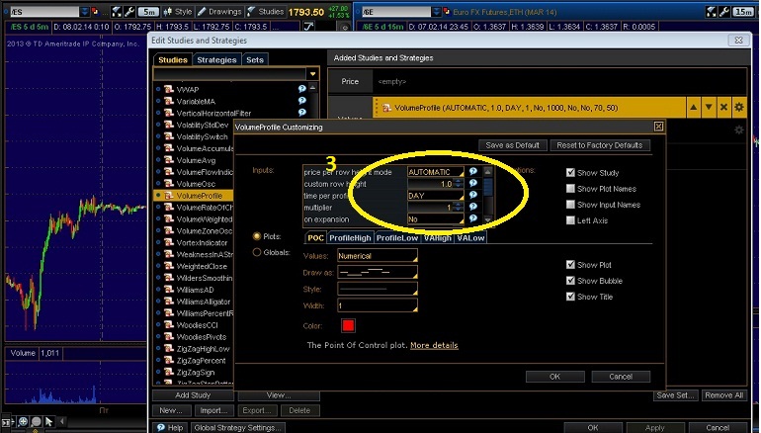Open help for VerticalHorizontalFilter study
The image size is (761, 433).
[301, 113]
